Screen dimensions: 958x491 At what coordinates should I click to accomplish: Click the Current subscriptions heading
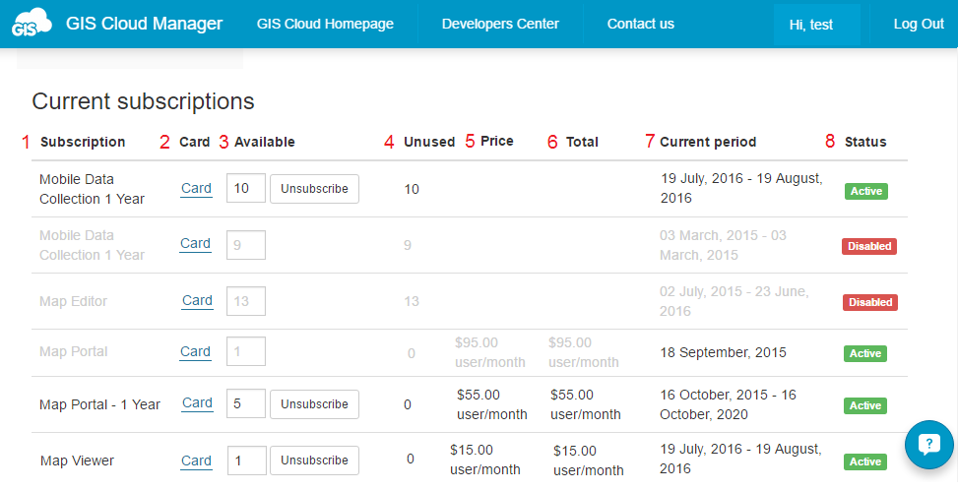click(x=143, y=101)
